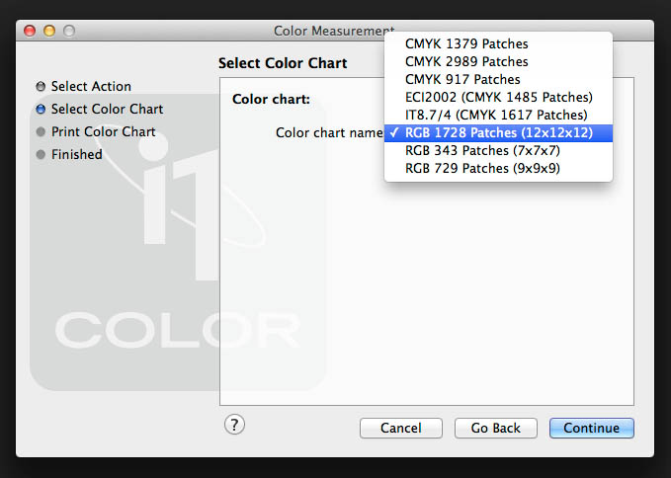
Task: Keep the checked RGB 1728 Patches option
Action: tap(498, 133)
